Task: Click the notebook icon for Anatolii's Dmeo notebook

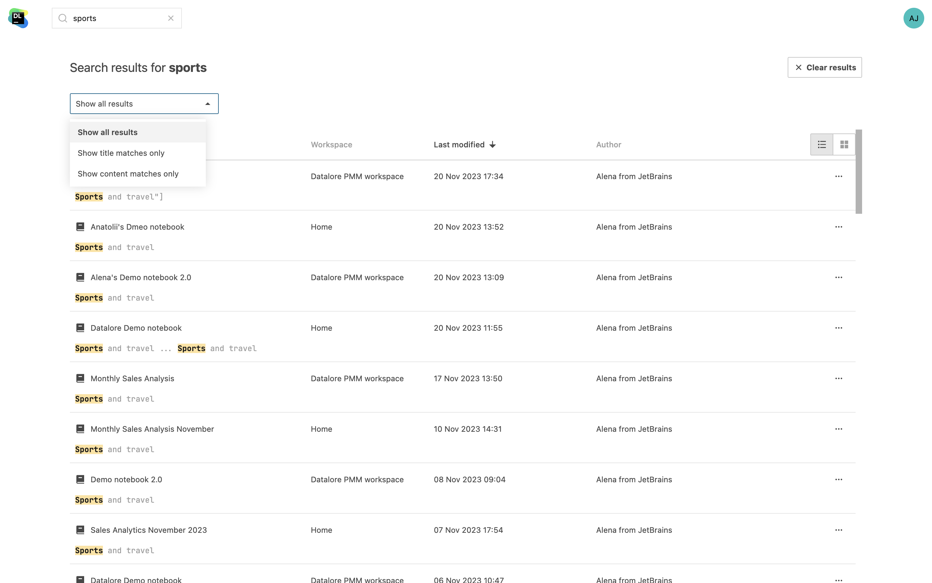Action: coord(80,227)
